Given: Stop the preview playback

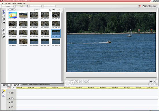Looking at the screenshot, I should 76,81.
